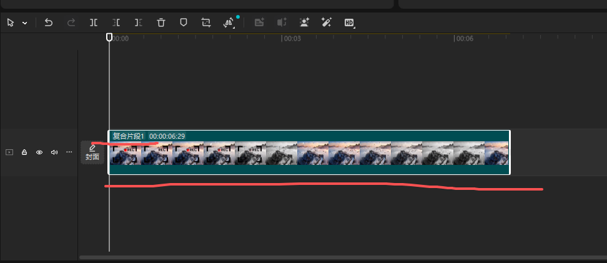Screen dimensions: 607x263
Task: Undo the last edit
Action: click(x=48, y=22)
